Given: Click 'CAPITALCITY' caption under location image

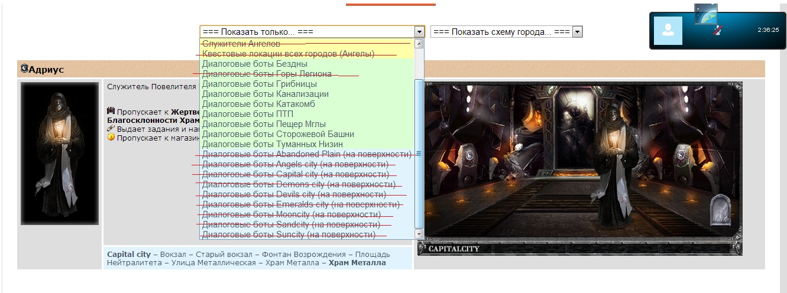Looking at the screenshot, I should [x=454, y=249].
